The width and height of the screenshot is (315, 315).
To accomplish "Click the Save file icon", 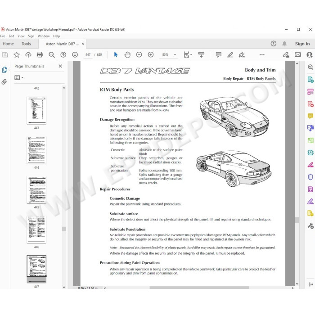I will pos(5,54).
